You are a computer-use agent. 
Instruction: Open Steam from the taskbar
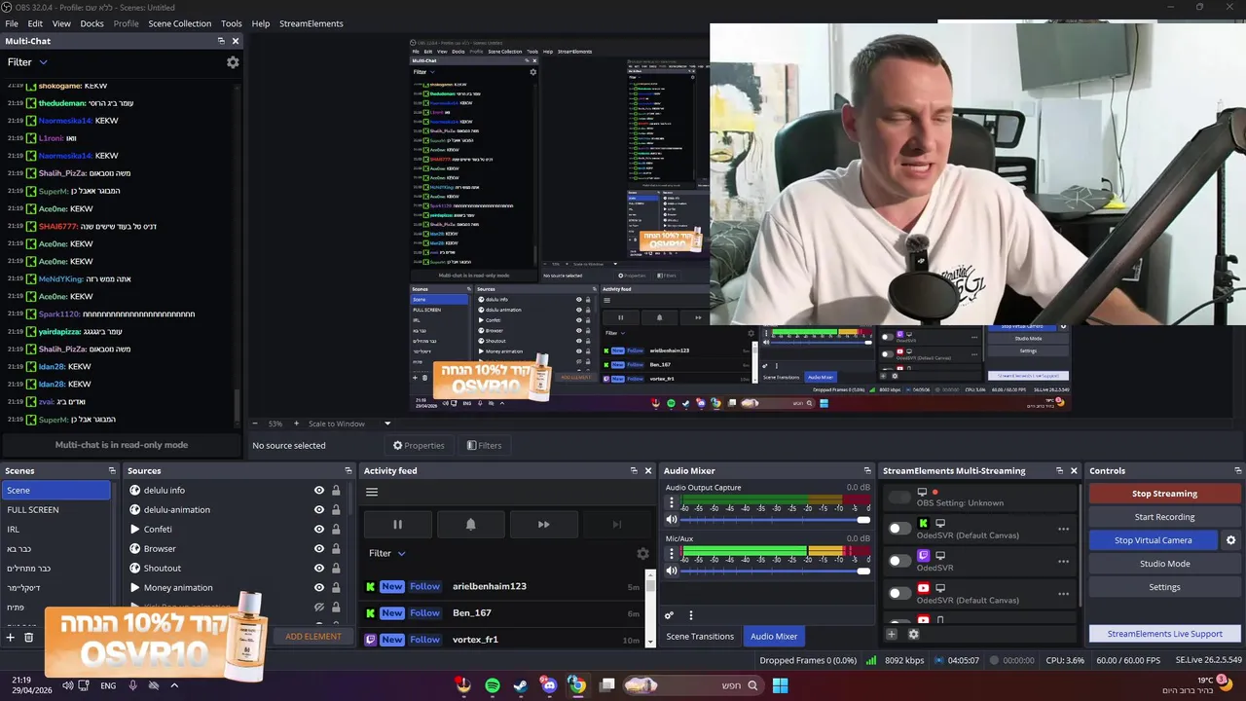pyautogui.click(x=521, y=685)
